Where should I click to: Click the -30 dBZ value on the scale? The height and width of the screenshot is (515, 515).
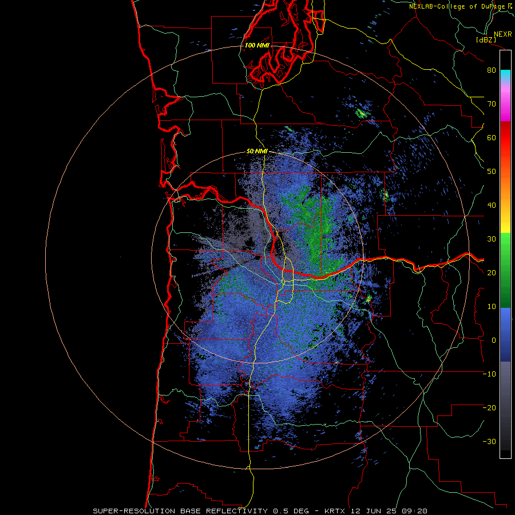490,441
